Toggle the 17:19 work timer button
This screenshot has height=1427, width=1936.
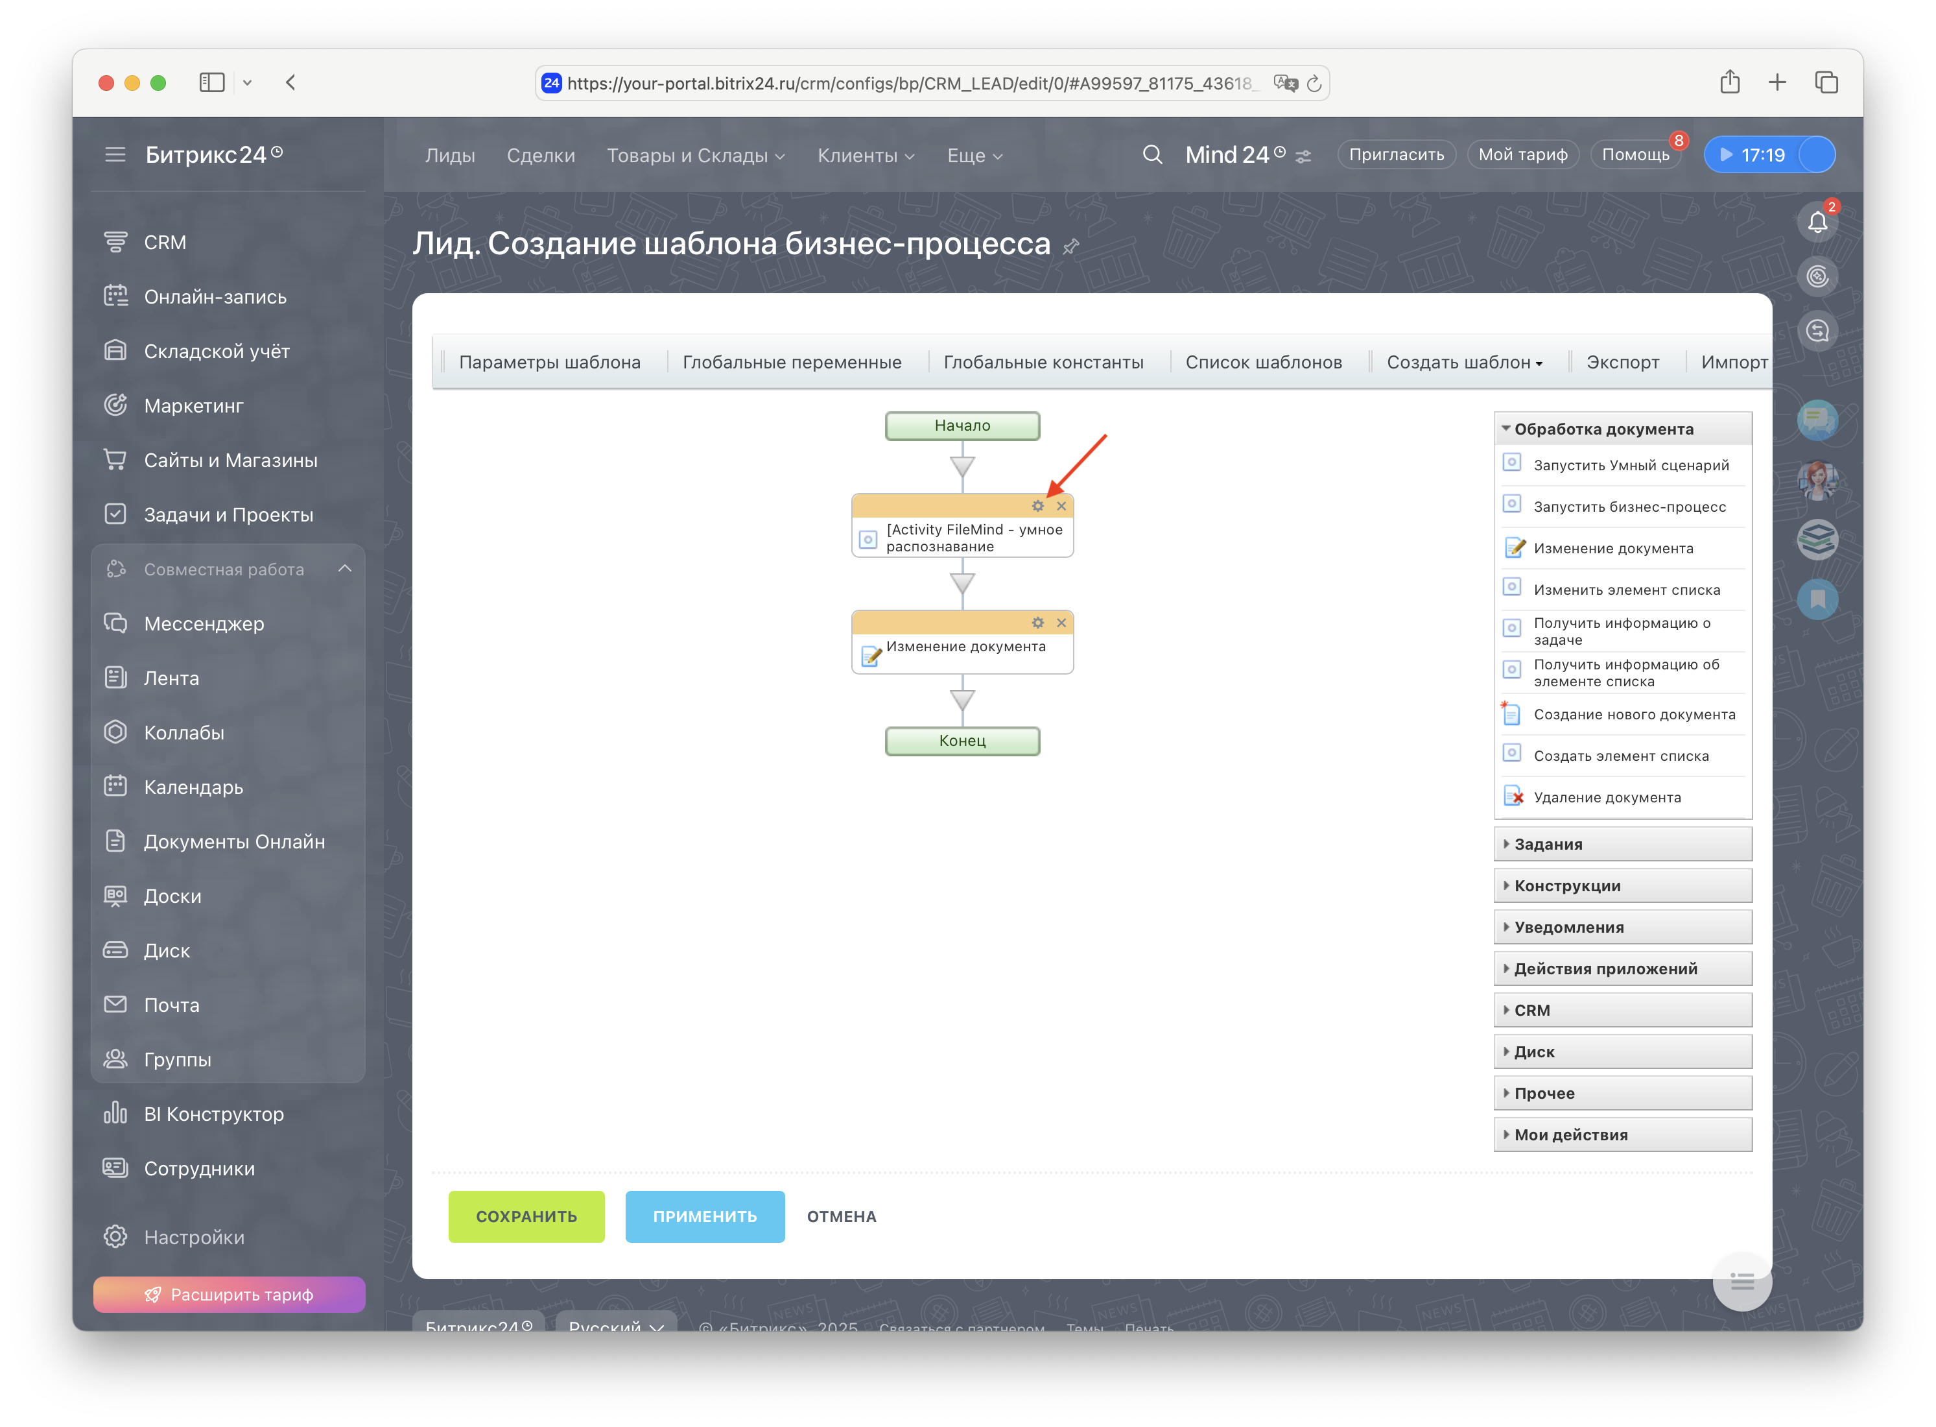1753,154
